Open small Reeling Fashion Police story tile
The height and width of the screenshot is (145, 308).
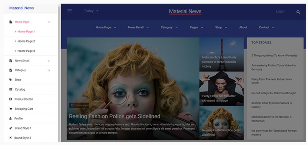pos(221,123)
